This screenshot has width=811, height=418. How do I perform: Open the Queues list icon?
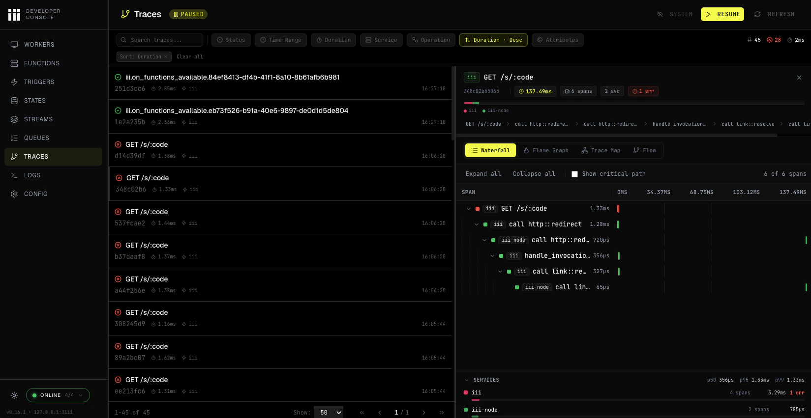14,138
